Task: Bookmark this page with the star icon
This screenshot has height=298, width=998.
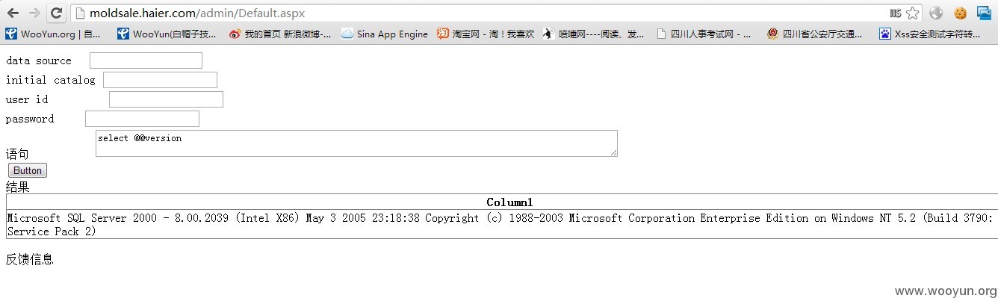Action: tap(912, 13)
